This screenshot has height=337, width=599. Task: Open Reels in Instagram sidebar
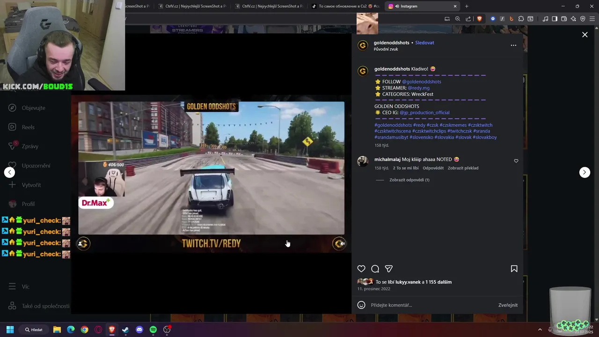[22, 127]
